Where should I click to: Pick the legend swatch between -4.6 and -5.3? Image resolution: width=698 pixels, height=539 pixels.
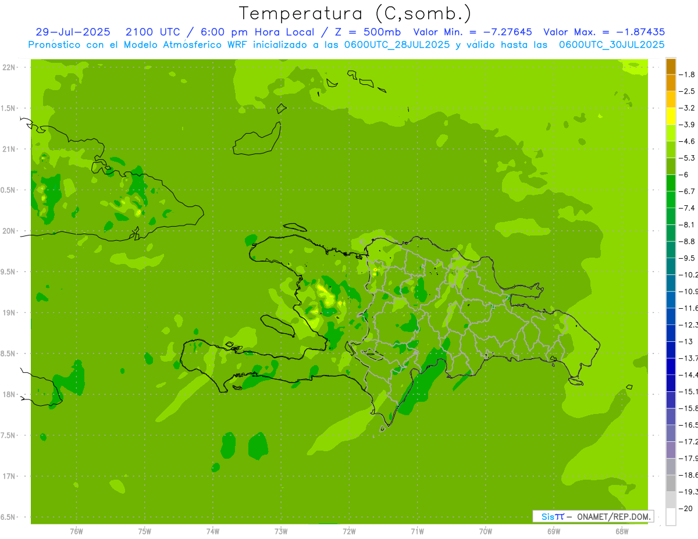(671, 149)
